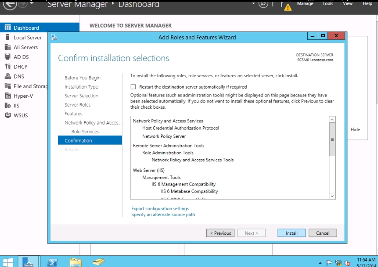
Task: Click the WSUS role icon
Action: [x=8, y=115]
